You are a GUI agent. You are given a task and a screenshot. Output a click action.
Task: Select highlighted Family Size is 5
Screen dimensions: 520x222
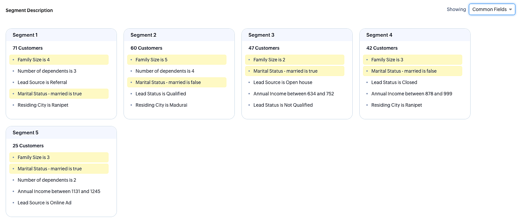(x=151, y=60)
